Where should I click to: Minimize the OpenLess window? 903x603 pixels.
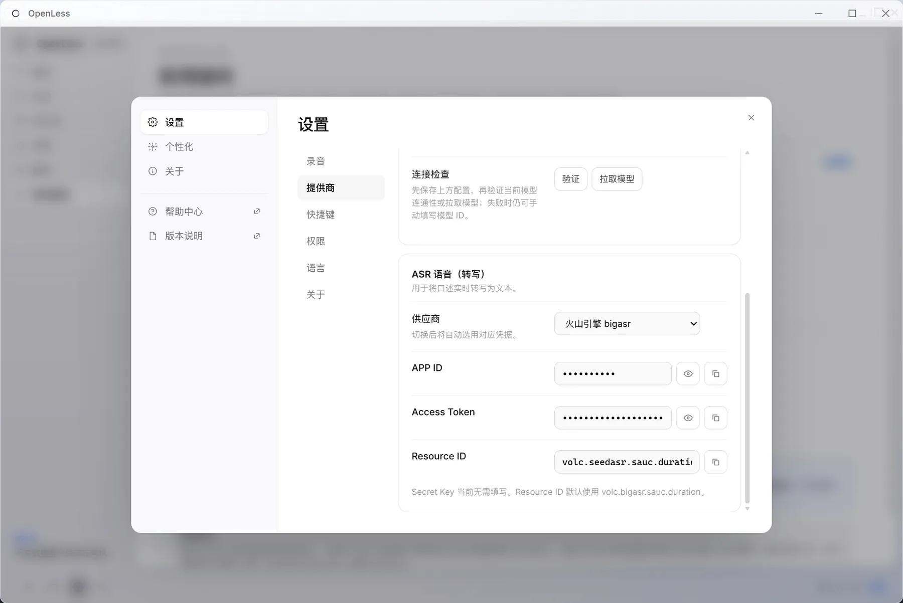[819, 14]
